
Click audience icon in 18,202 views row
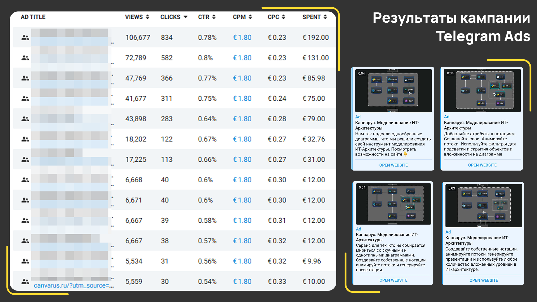click(25, 139)
